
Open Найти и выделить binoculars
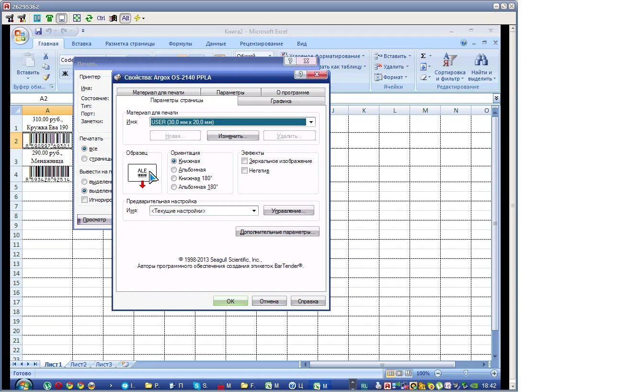click(x=481, y=67)
